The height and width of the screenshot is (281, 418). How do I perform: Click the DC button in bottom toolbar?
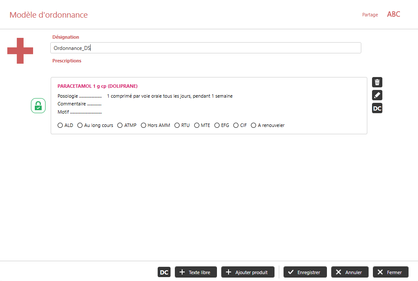click(164, 272)
